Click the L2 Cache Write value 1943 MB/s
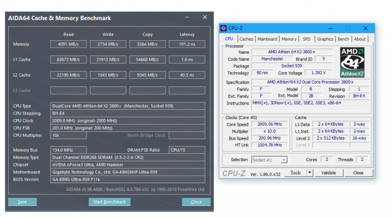 (108, 75)
